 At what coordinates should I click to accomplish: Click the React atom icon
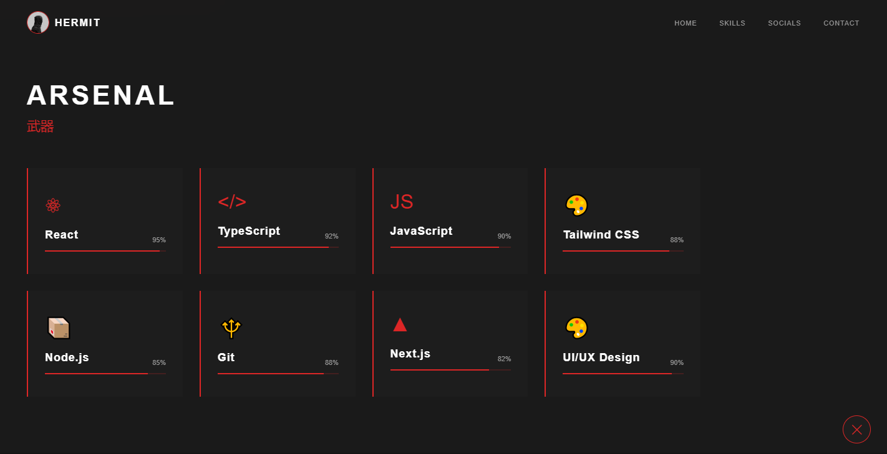pyautogui.click(x=53, y=205)
